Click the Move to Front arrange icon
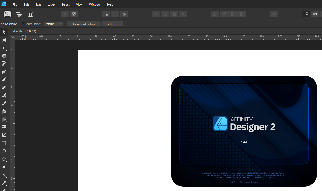Screen dimensions: 322x191 [183, 14]
